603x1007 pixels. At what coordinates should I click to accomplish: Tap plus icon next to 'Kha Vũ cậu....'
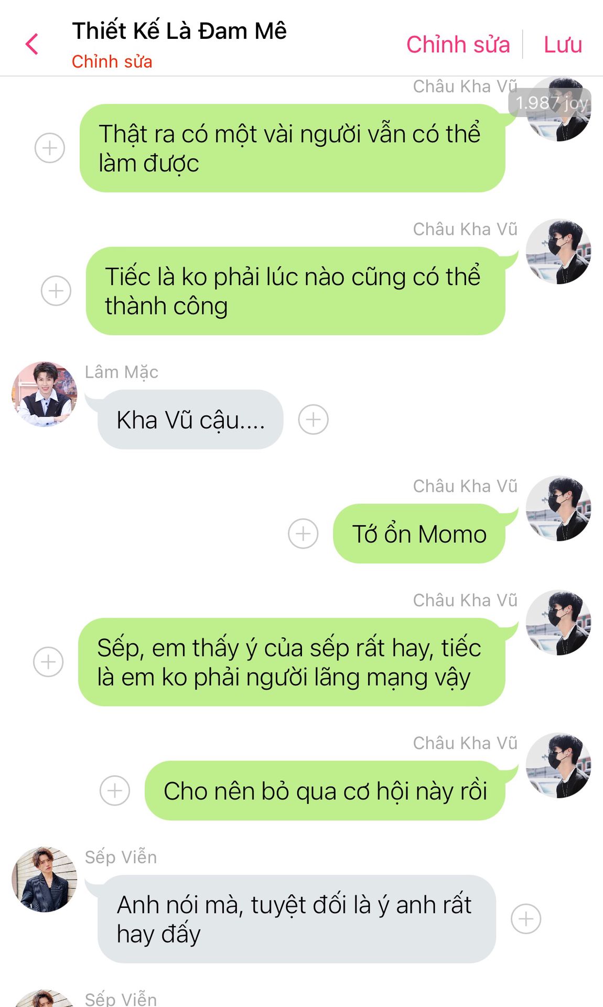[x=314, y=420]
